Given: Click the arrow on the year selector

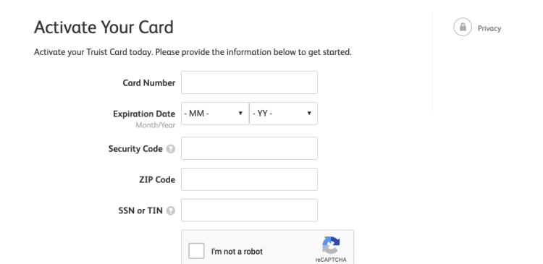Looking at the screenshot, I should pos(309,113).
